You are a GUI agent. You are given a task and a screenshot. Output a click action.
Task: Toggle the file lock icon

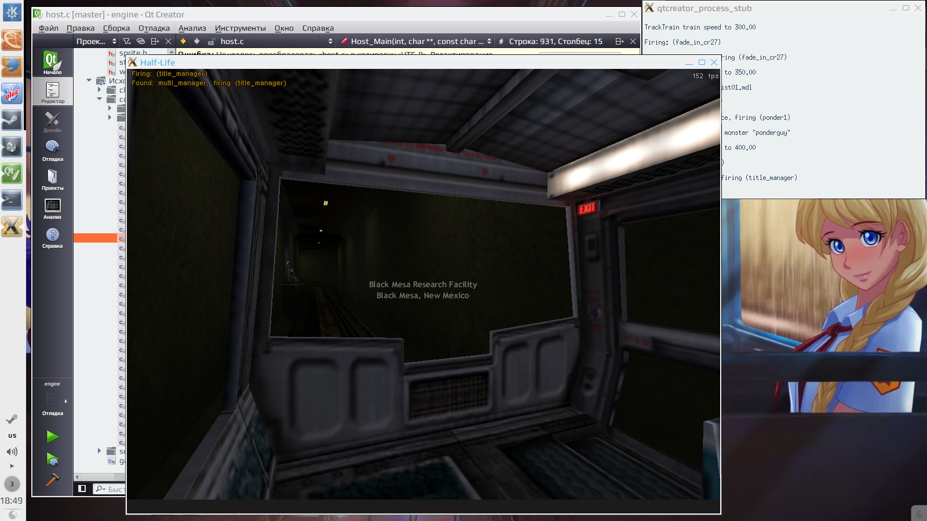(211, 42)
